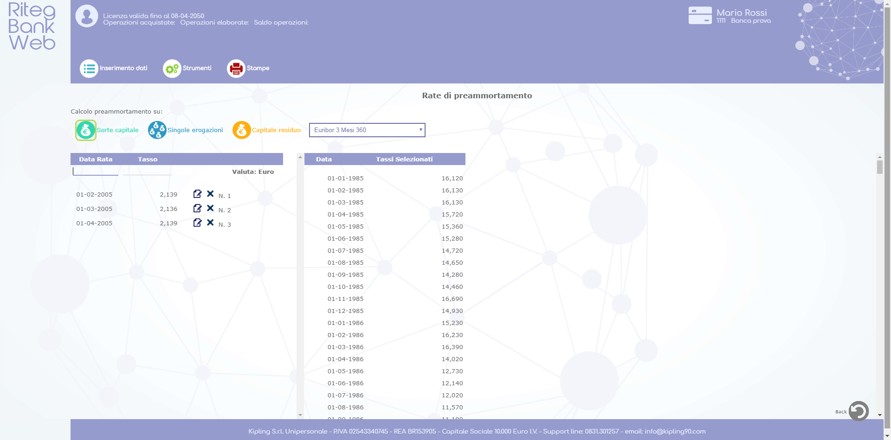Viewport: 891px width, 440px height.
Task: Open the Stampe menu label
Action: tap(258, 68)
